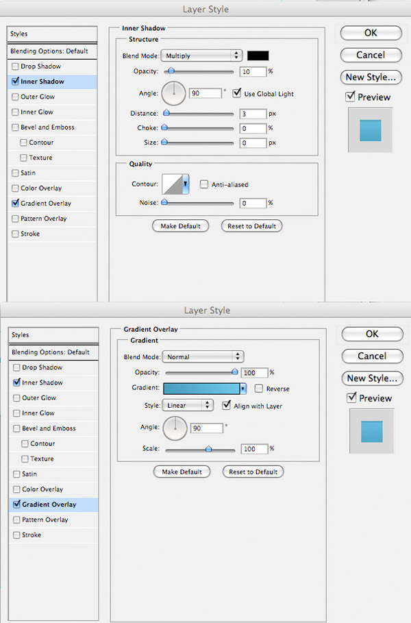Click Inner Shadow angle dial

click(173, 93)
